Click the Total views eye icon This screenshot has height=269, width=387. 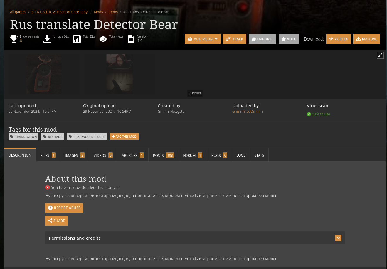click(103, 39)
